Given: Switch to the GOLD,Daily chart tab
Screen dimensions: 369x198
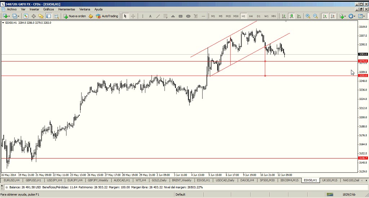Looking at the screenshot, I should click(159, 180).
